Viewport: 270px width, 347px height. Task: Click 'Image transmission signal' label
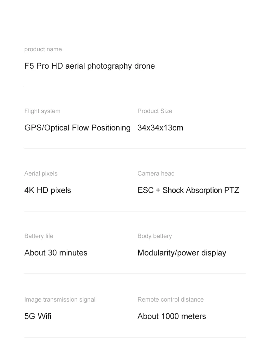(60, 300)
